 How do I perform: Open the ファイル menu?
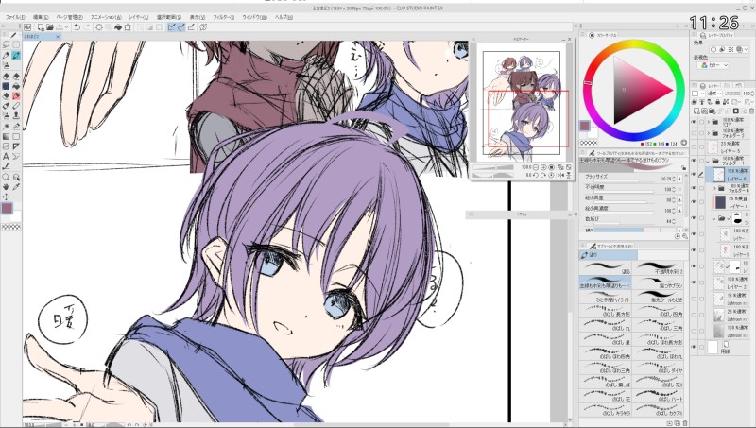pyautogui.click(x=14, y=17)
